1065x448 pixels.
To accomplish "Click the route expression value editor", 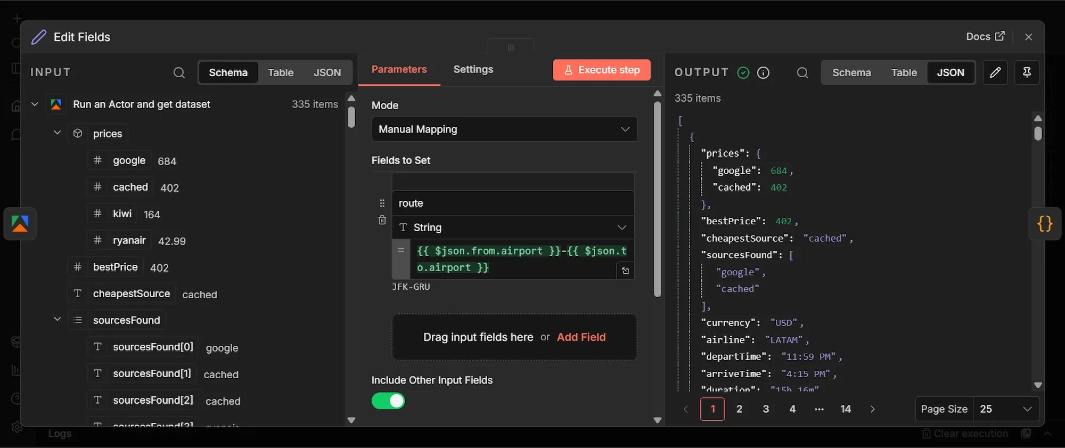I will coord(521,259).
